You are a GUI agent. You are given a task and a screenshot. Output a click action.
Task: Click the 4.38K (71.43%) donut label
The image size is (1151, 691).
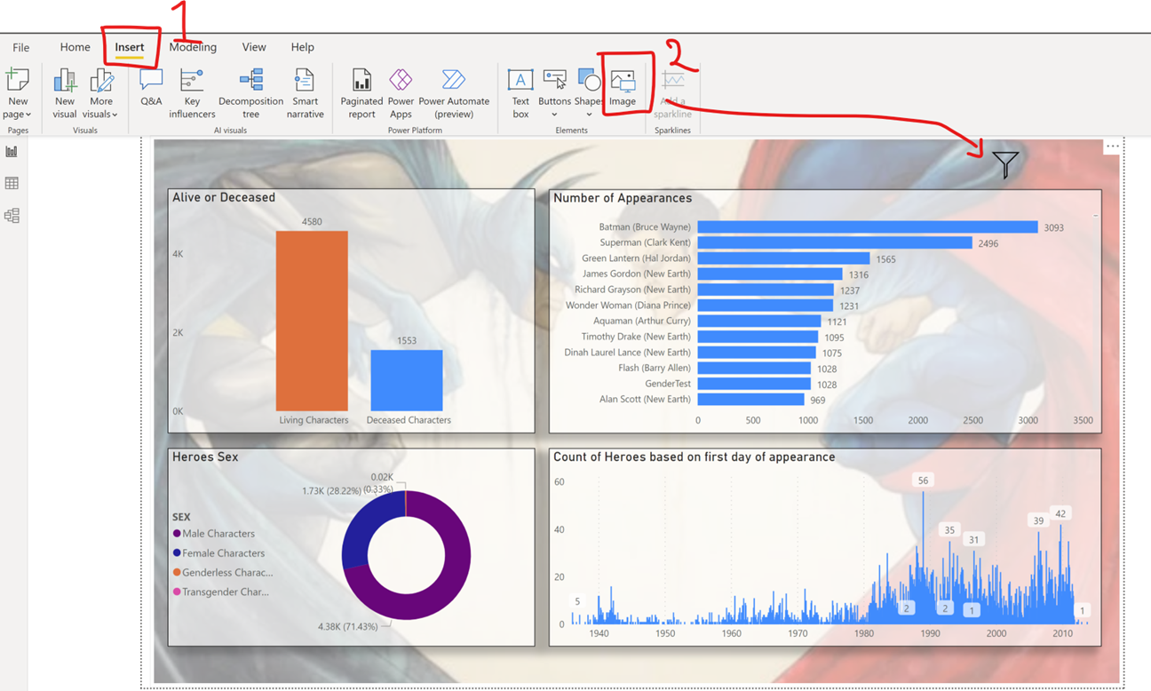(x=347, y=626)
